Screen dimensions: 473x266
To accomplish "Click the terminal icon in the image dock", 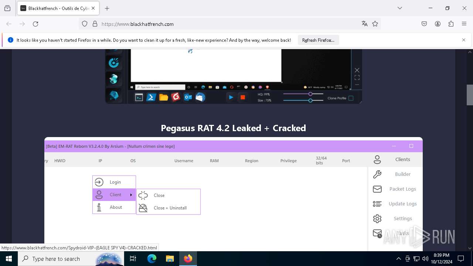I will click(x=139, y=98).
